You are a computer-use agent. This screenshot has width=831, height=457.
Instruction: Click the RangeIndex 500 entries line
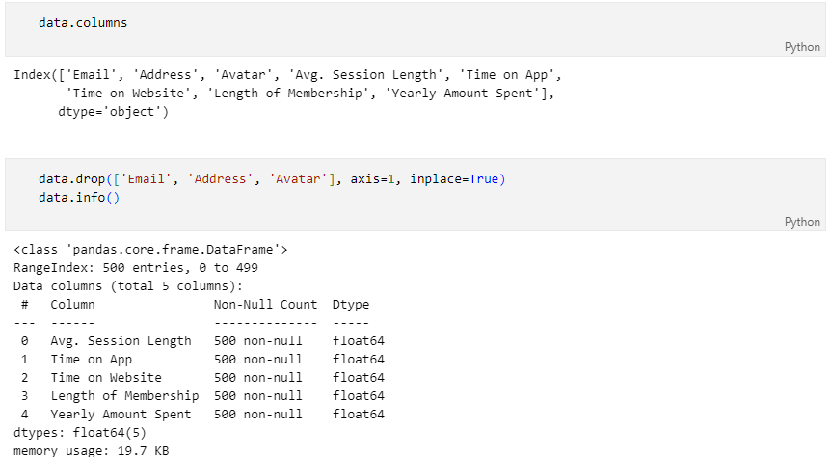(136, 268)
